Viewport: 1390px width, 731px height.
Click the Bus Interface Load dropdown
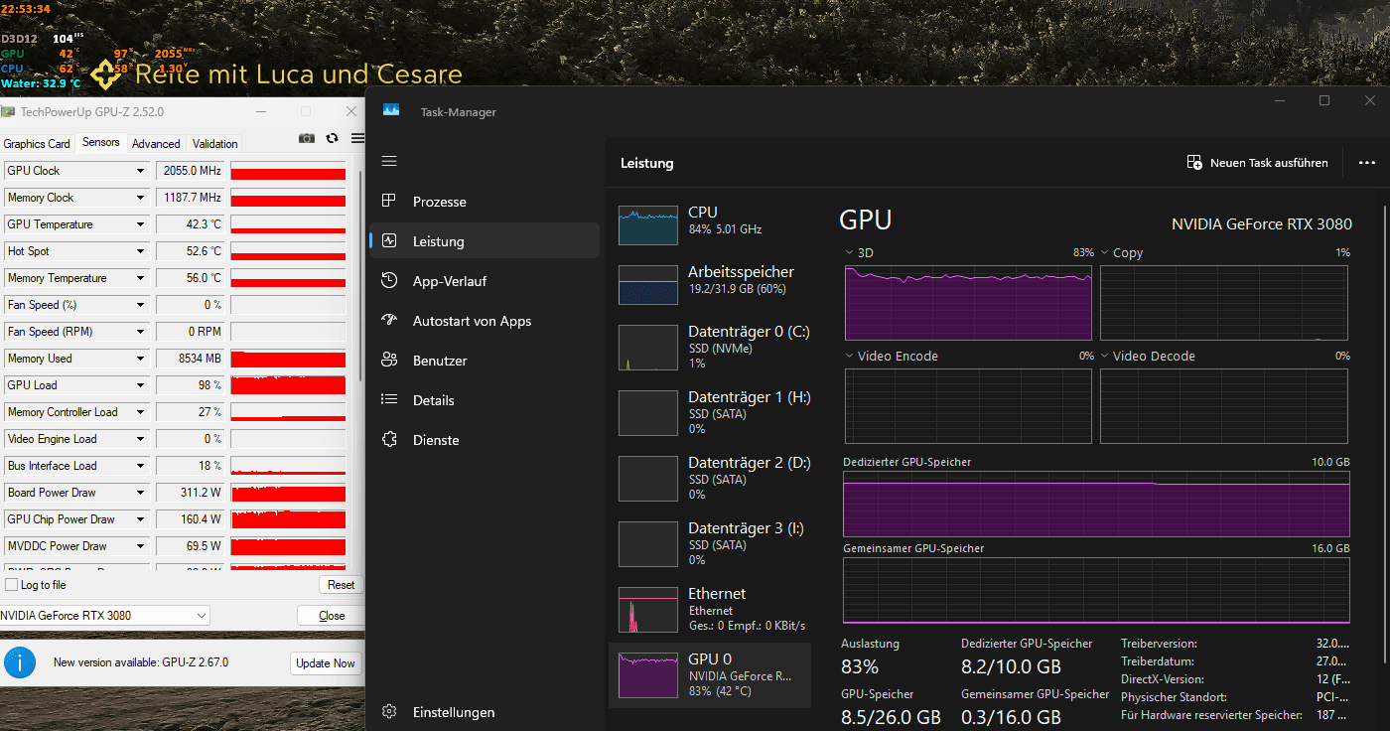[x=140, y=466]
